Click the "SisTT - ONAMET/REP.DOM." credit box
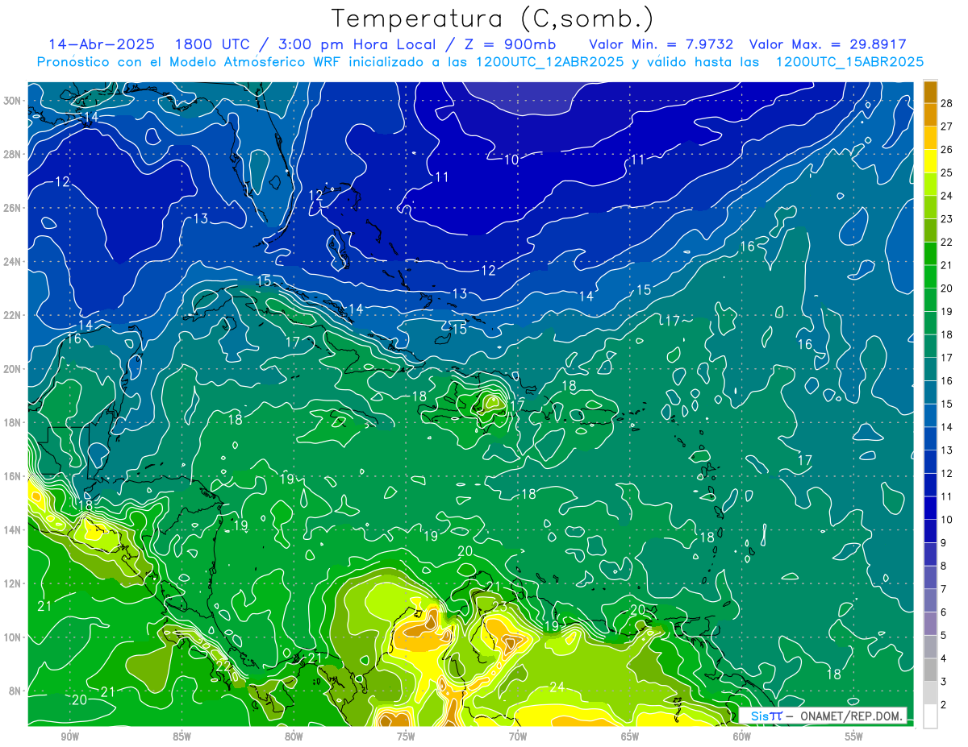This screenshot has width=968, height=747. tap(823, 716)
